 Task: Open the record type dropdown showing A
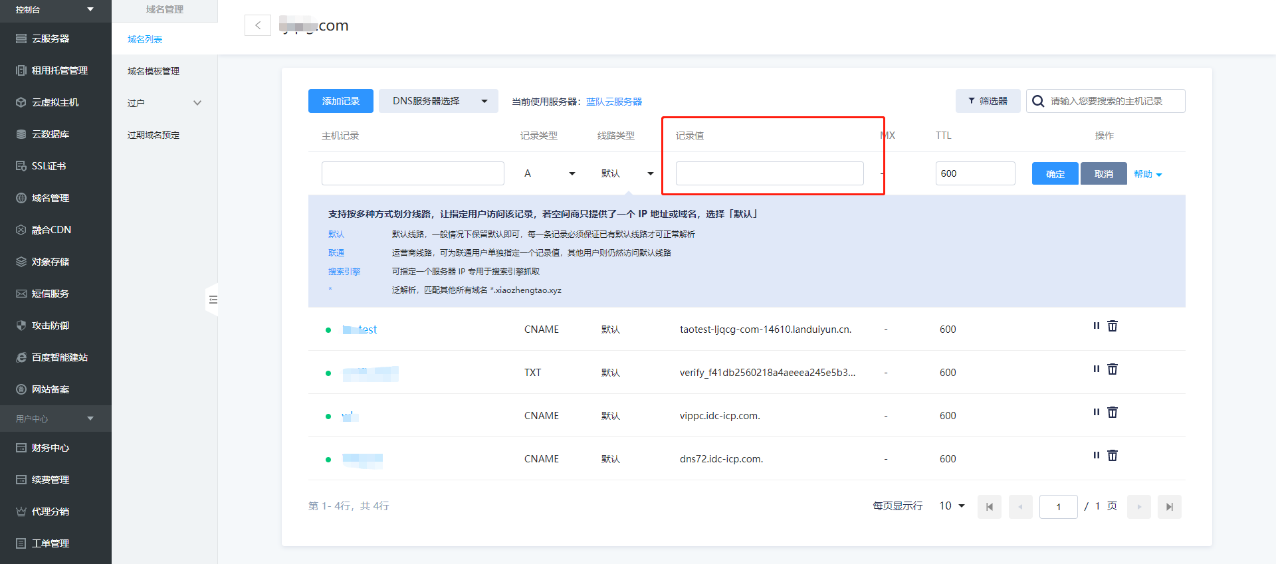click(549, 173)
